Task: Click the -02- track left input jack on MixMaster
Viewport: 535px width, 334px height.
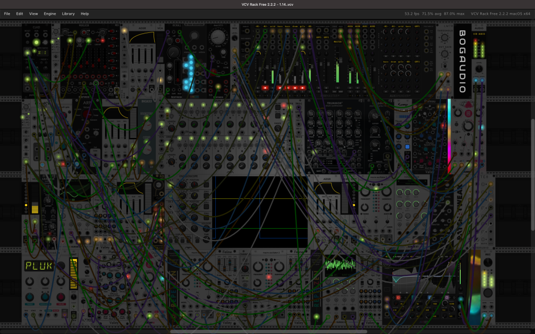Action: 265,31
